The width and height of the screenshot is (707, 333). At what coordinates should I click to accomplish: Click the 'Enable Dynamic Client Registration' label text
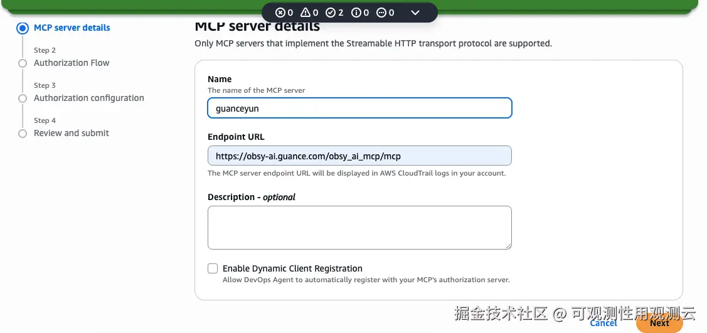pyautogui.click(x=292, y=268)
